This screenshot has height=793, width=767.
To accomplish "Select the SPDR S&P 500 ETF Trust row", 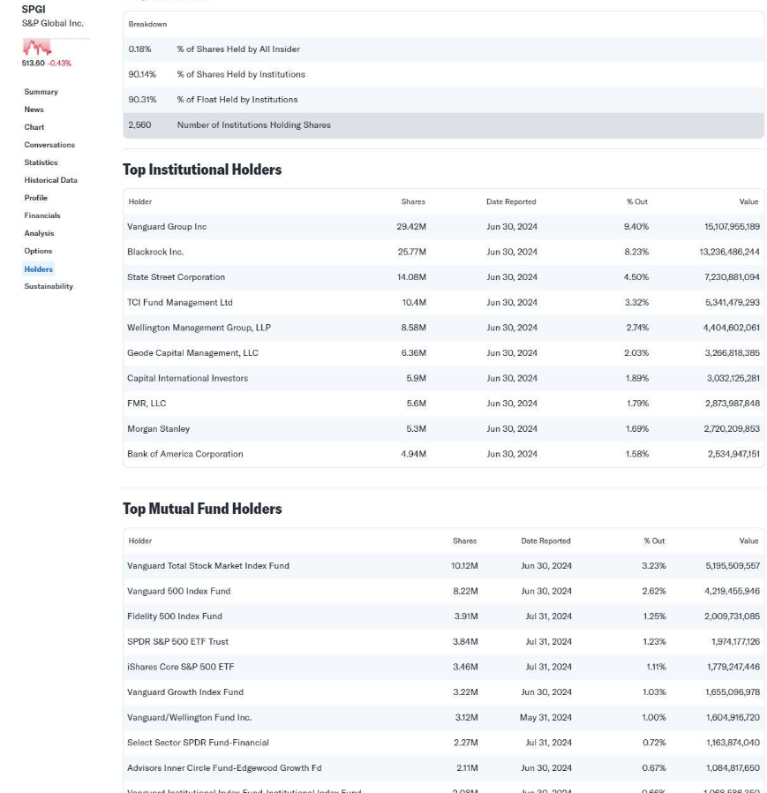I will tap(177, 642).
